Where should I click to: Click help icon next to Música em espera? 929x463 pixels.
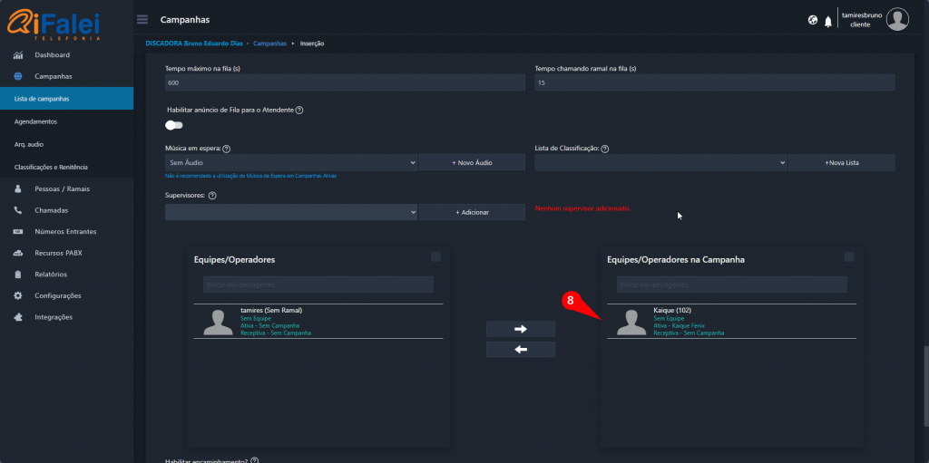pyautogui.click(x=226, y=150)
